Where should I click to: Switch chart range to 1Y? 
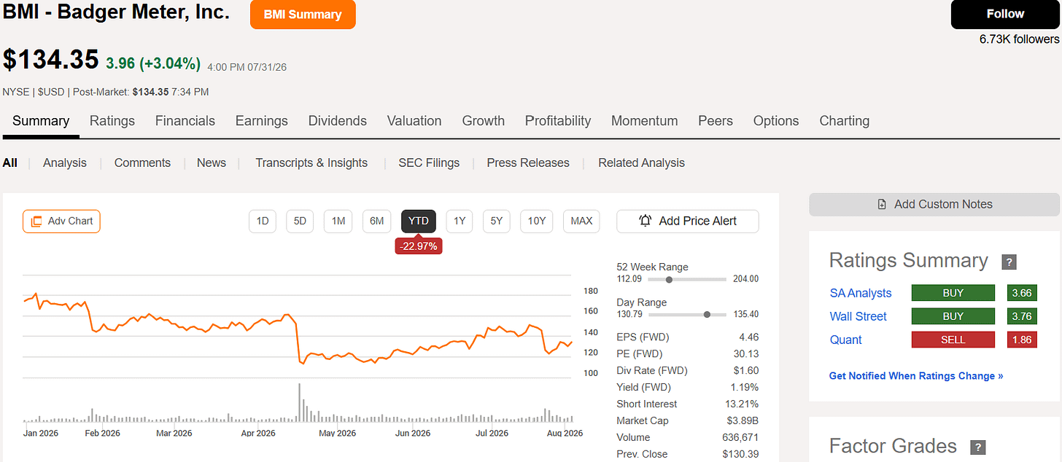pyautogui.click(x=460, y=221)
